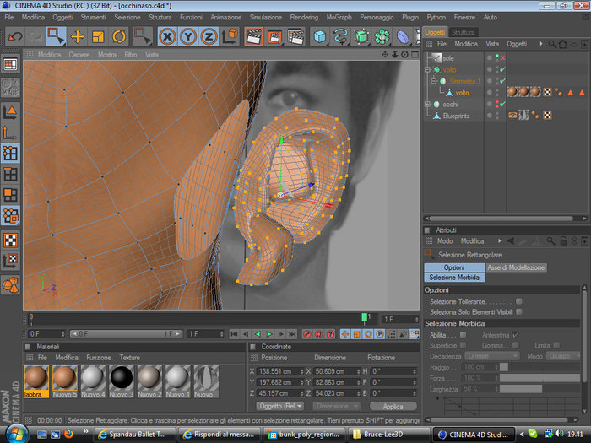Screen dimensions: 591x443
Task: Select the Nuovo.3 black material thumbnail
Action: [122, 381]
